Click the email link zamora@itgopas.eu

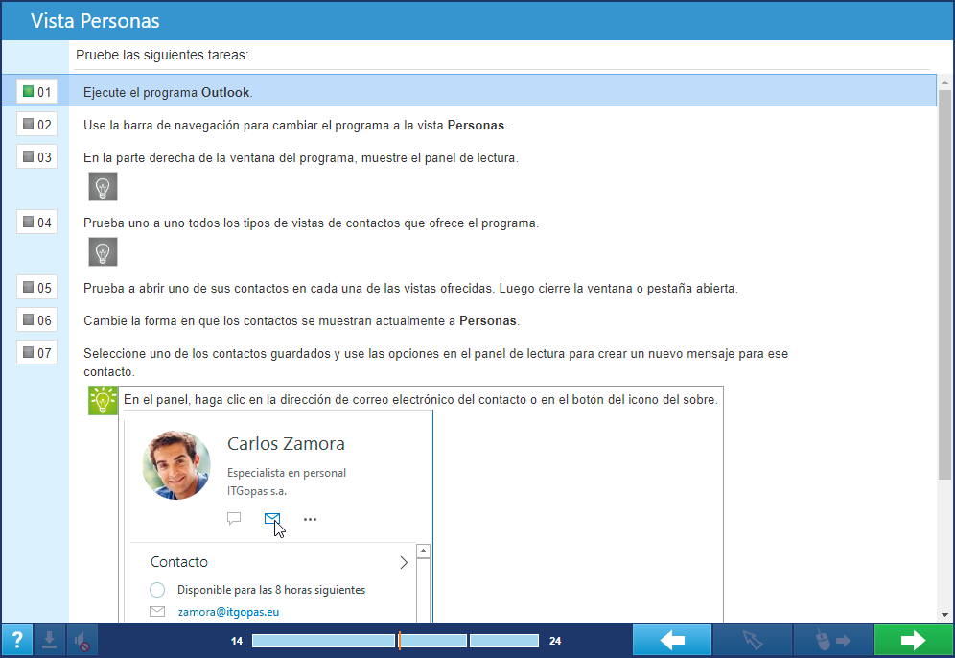228,612
